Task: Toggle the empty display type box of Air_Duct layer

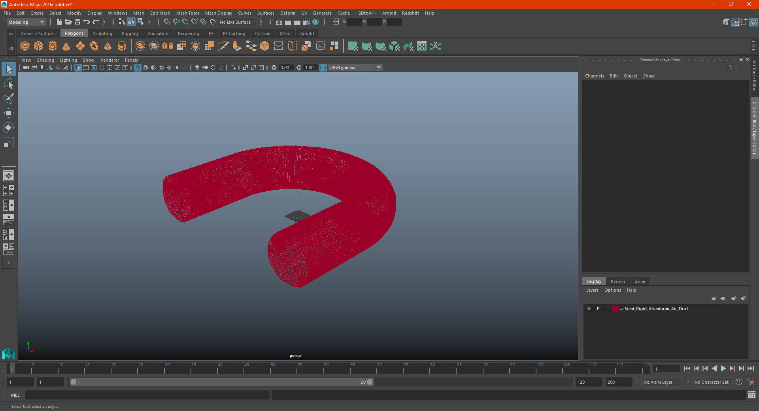Action: tap(607, 309)
